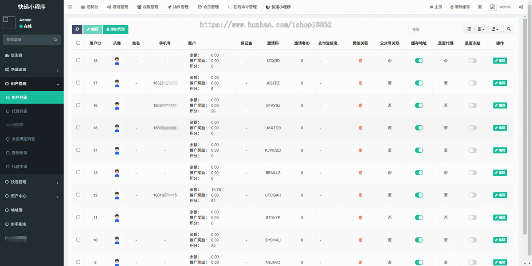The height and width of the screenshot is (266, 532).
Task: Expand the columns grid dropdown above the table
Action: coord(481,29)
